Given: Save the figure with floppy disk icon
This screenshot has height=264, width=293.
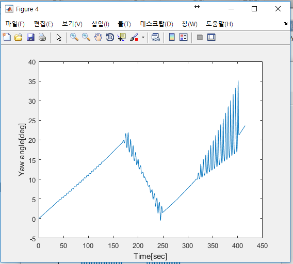Looking at the screenshot, I should 30,37.
